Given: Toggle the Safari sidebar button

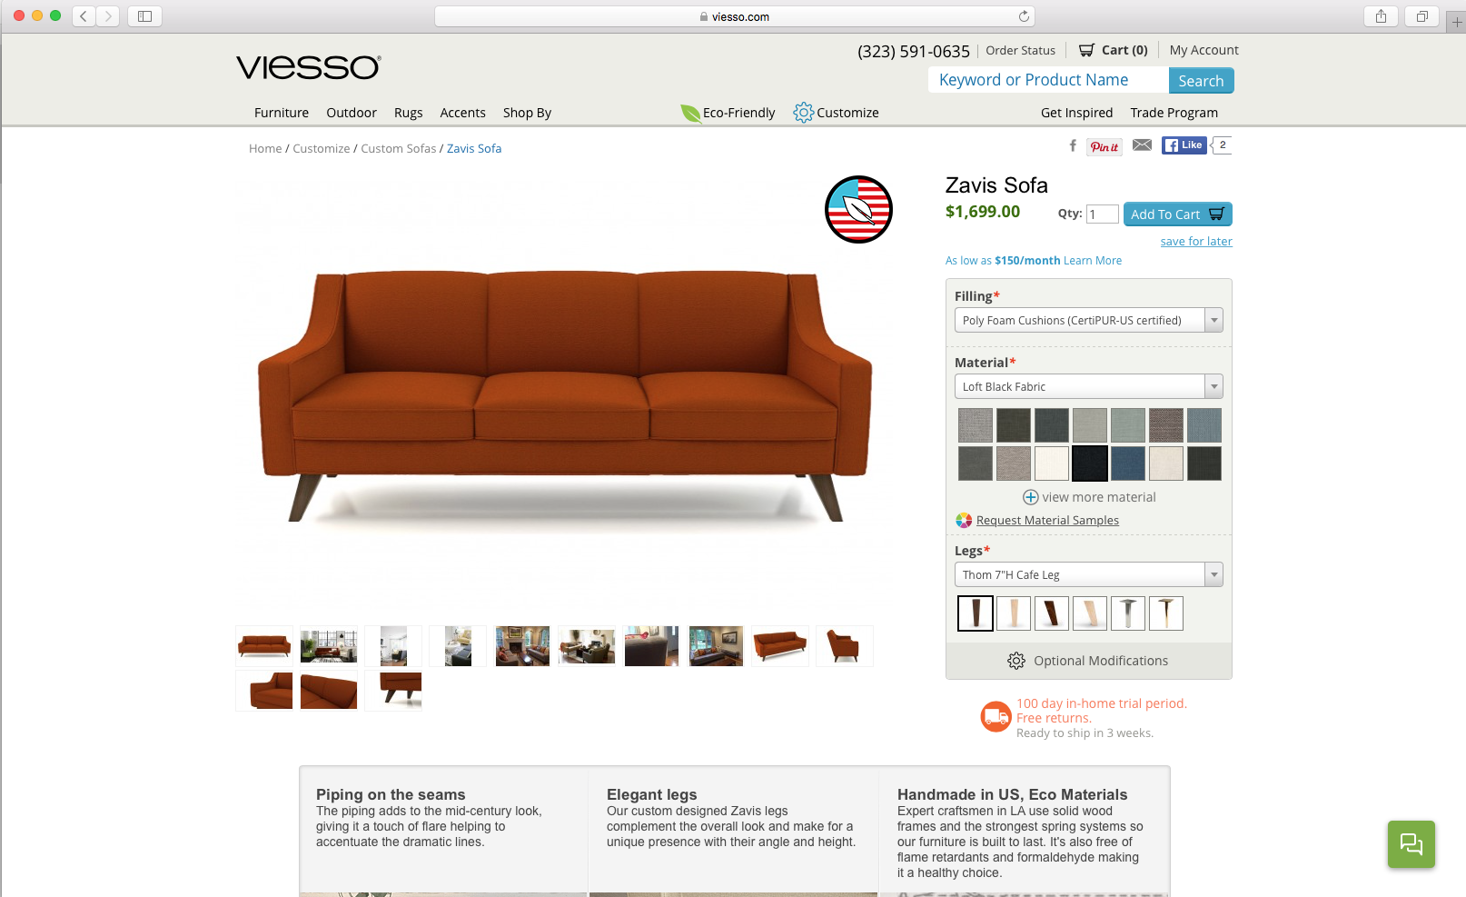Looking at the screenshot, I should [144, 16].
